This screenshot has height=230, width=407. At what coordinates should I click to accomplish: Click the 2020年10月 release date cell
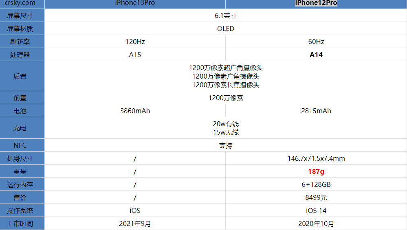[x=316, y=223]
